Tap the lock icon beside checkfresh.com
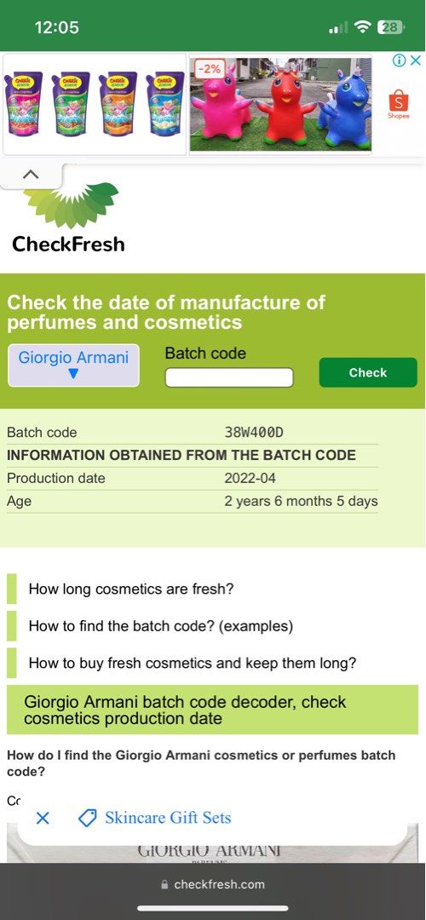Image resolution: width=426 pixels, height=920 pixels. tap(164, 884)
